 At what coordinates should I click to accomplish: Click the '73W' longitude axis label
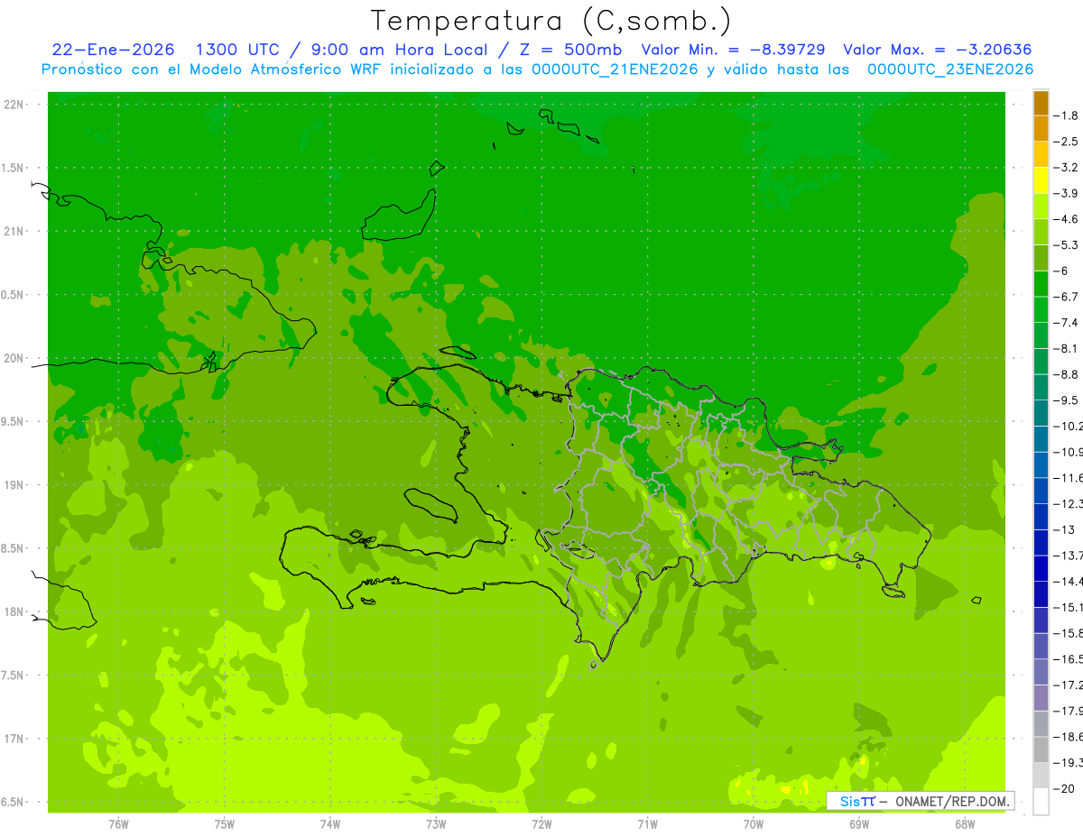[x=436, y=824]
